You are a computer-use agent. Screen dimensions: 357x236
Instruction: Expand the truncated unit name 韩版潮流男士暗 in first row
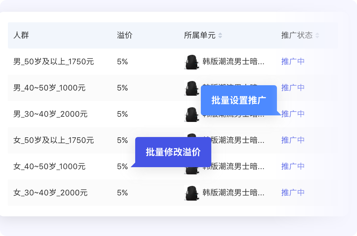pos(233,61)
